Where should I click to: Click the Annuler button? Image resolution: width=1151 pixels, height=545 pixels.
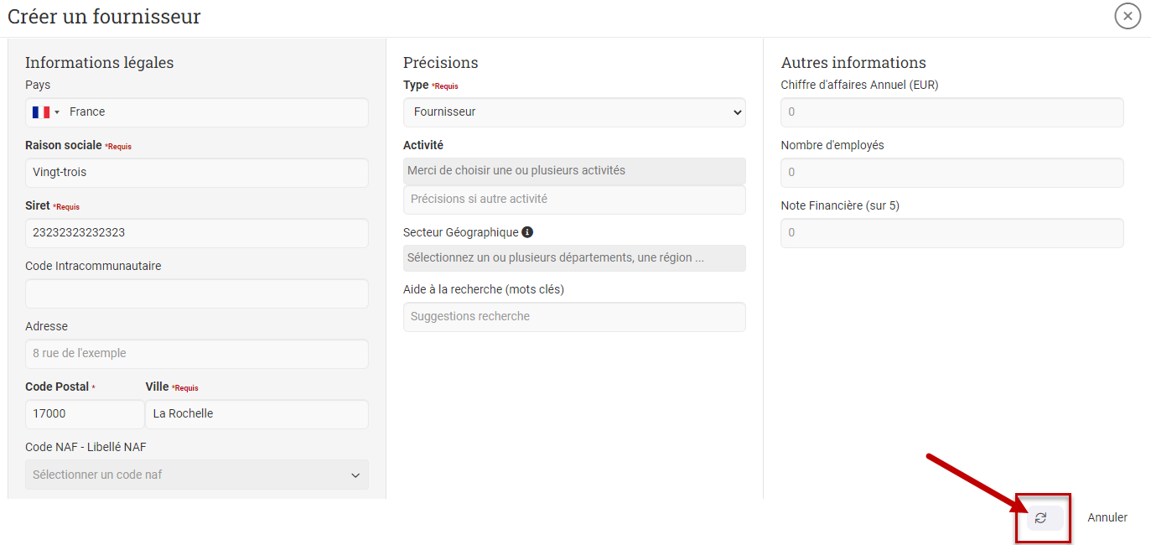click(x=1107, y=518)
